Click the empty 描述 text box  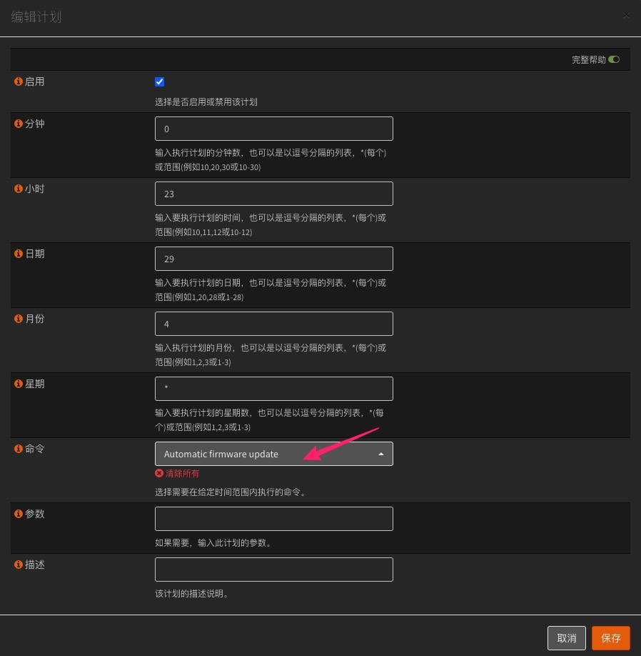273,570
